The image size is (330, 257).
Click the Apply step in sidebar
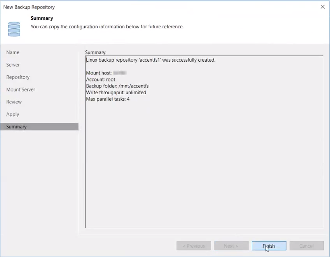coord(12,114)
